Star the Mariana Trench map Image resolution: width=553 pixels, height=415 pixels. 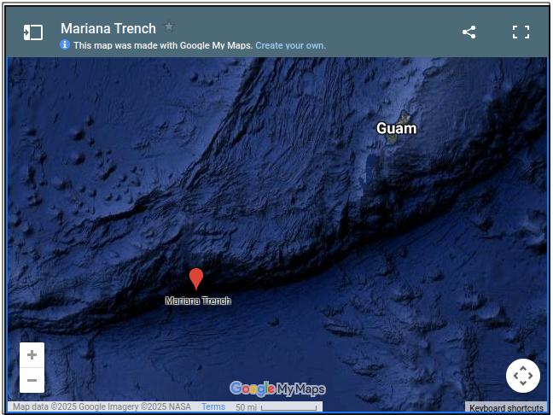coord(169,26)
